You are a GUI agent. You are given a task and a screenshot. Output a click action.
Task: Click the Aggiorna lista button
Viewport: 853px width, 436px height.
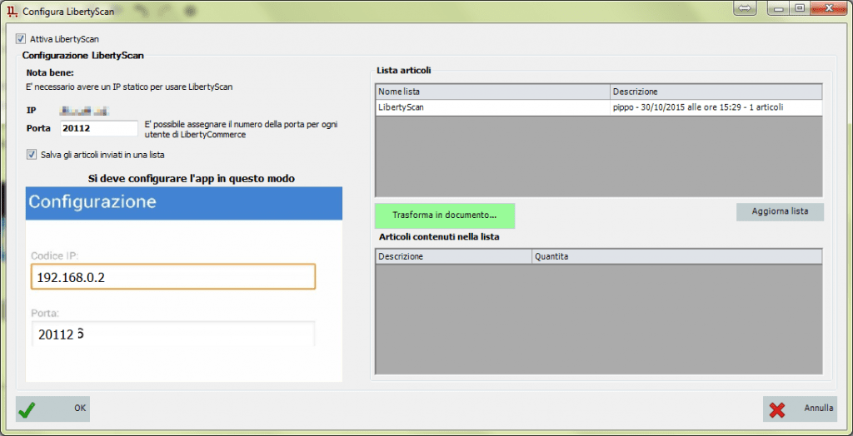[x=780, y=211]
